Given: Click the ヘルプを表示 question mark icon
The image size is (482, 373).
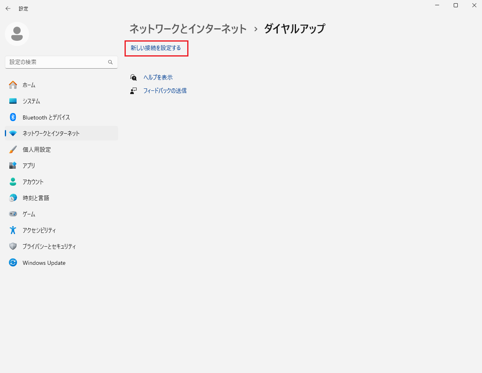Looking at the screenshot, I should click(133, 77).
